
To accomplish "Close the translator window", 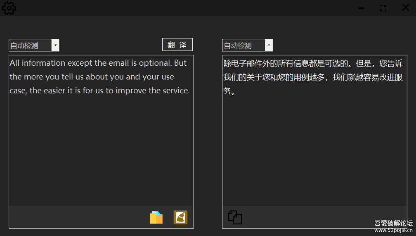I will tap(405, 8).
